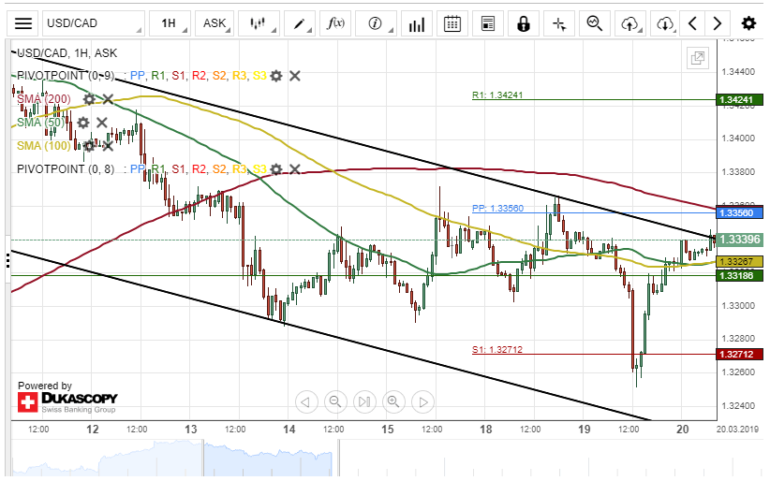
Task: Click the 'R1: 1.34241' line label
Action: (497, 95)
